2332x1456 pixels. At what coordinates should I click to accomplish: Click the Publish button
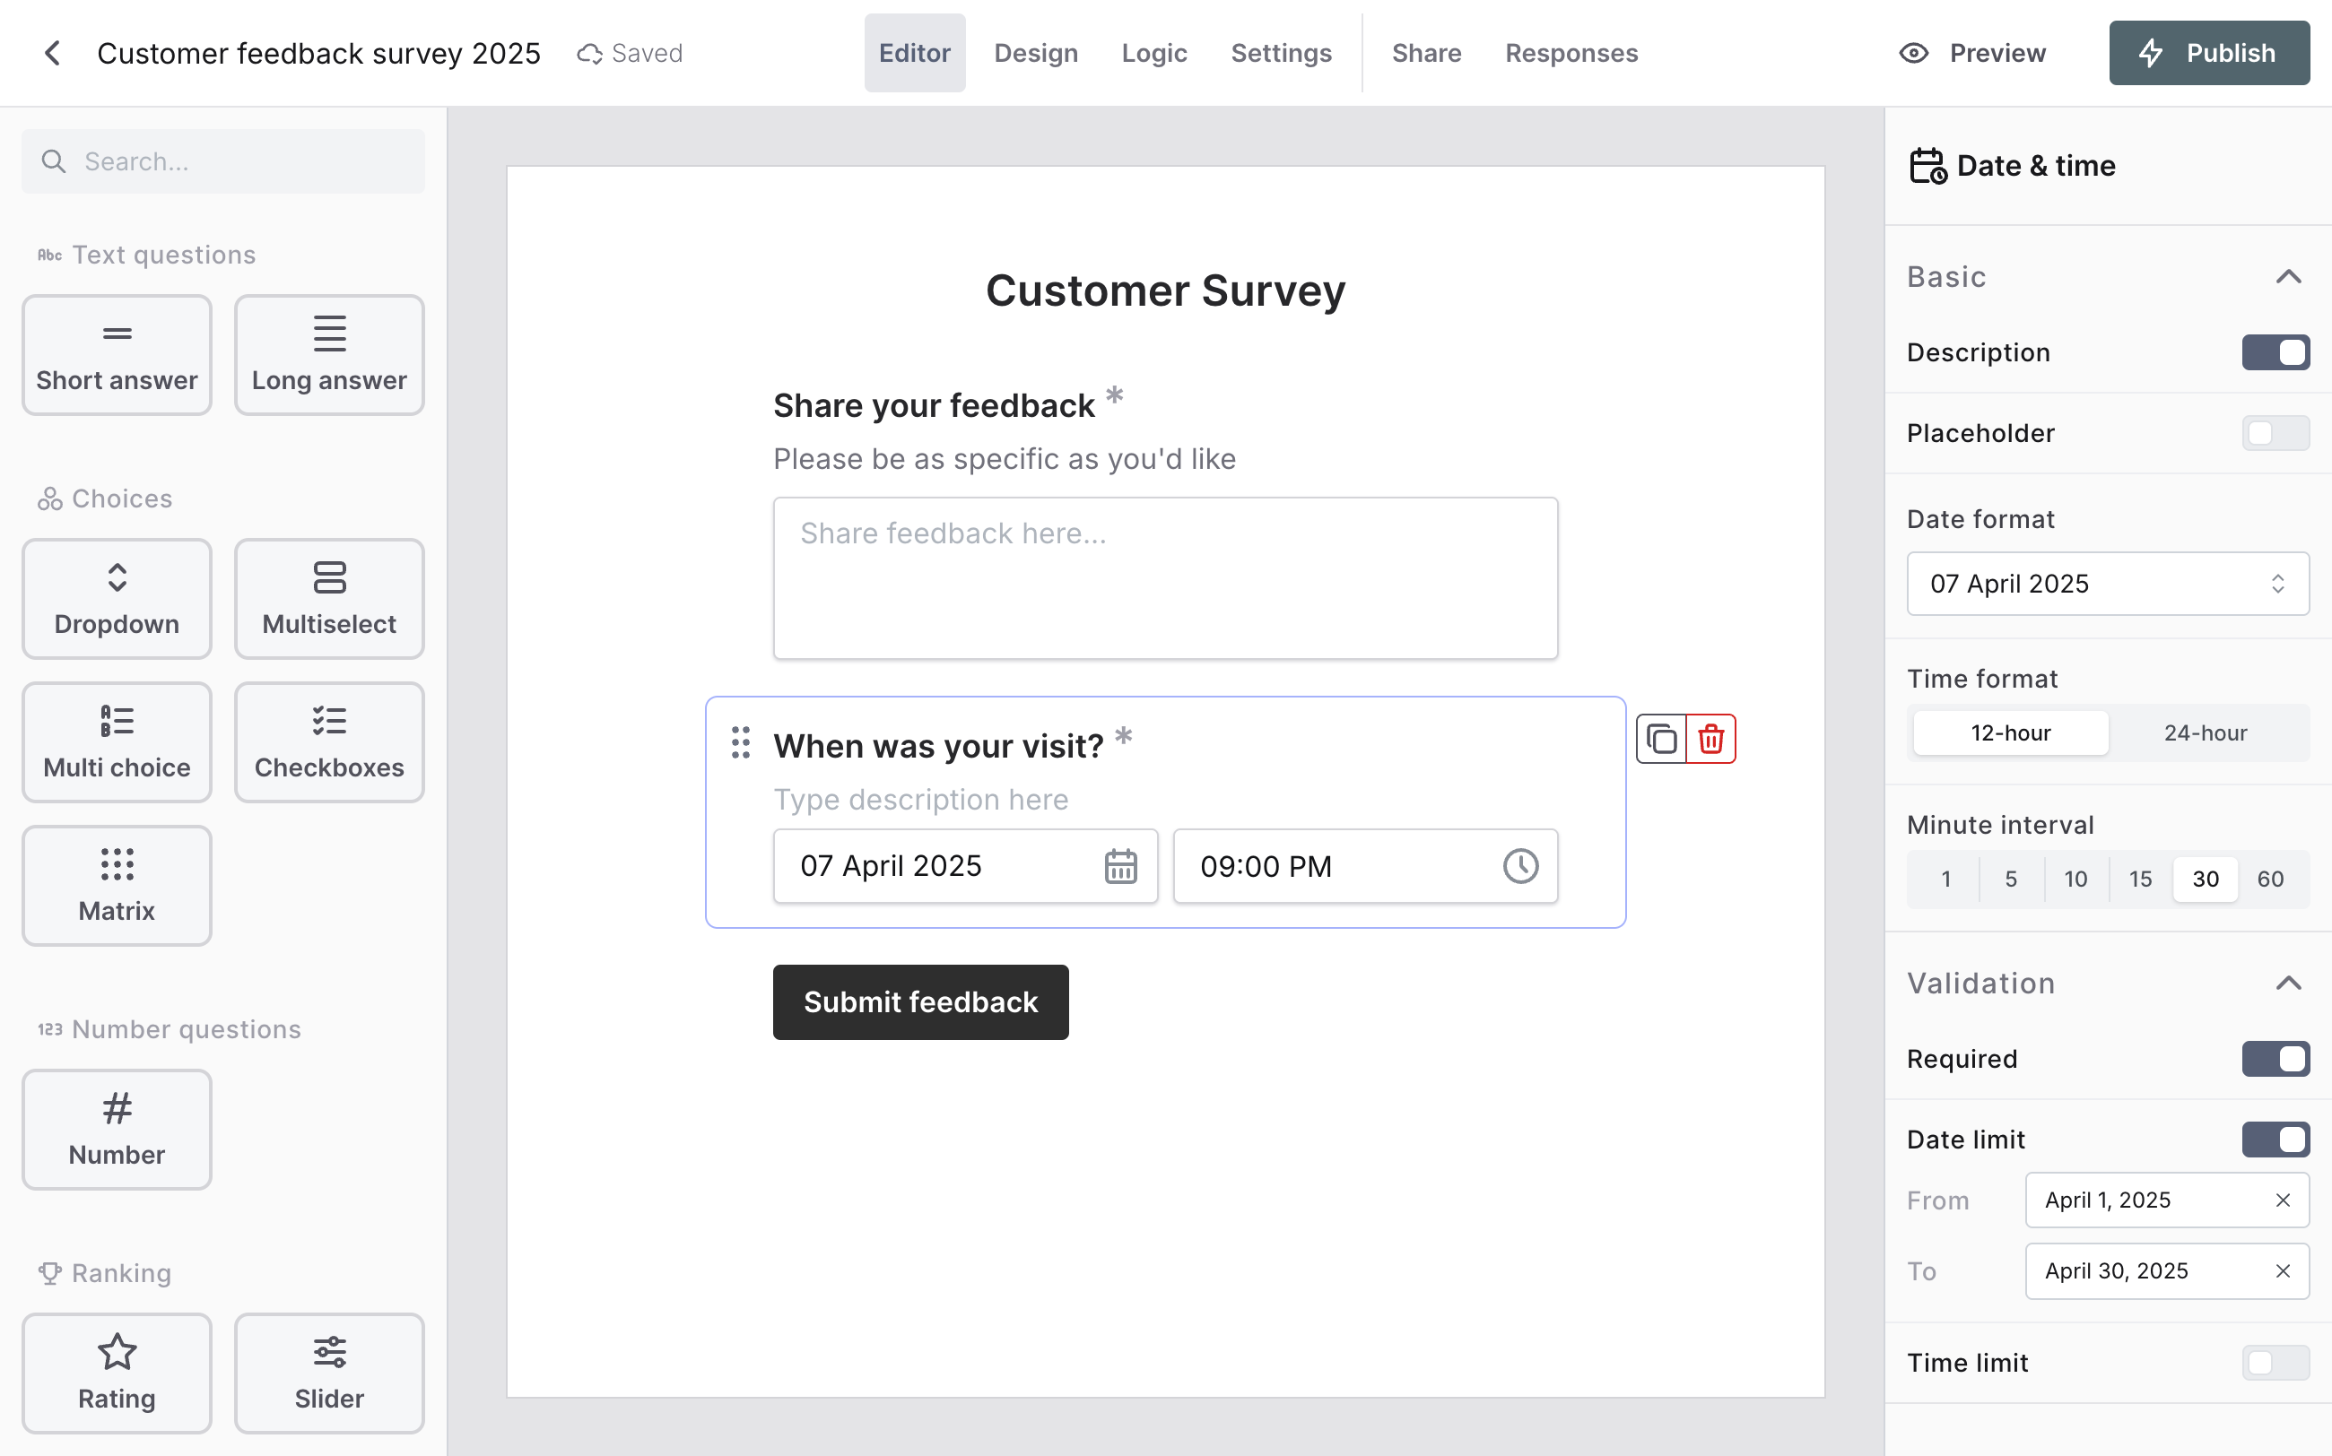tap(2209, 53)
